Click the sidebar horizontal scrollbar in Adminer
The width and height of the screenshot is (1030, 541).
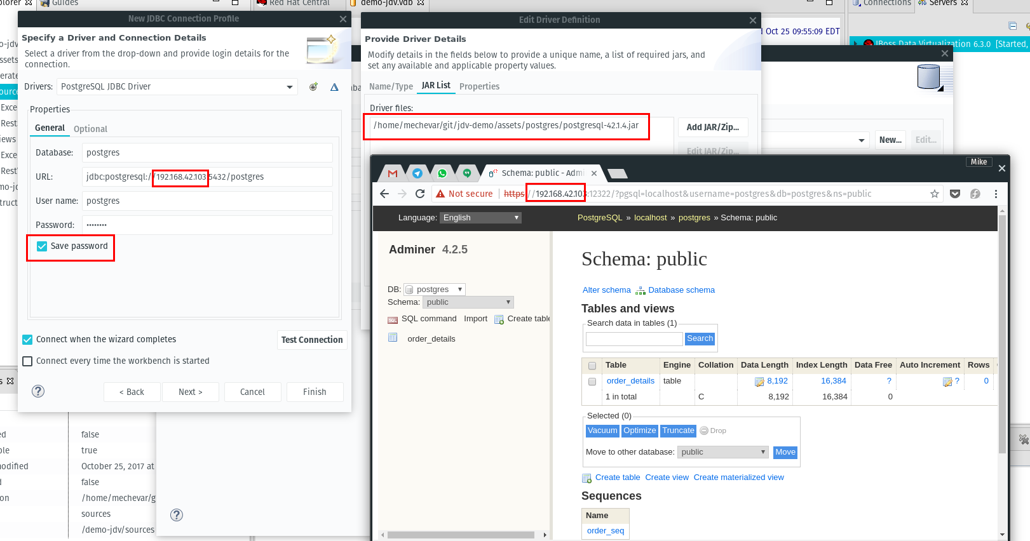tap(461, 535)
